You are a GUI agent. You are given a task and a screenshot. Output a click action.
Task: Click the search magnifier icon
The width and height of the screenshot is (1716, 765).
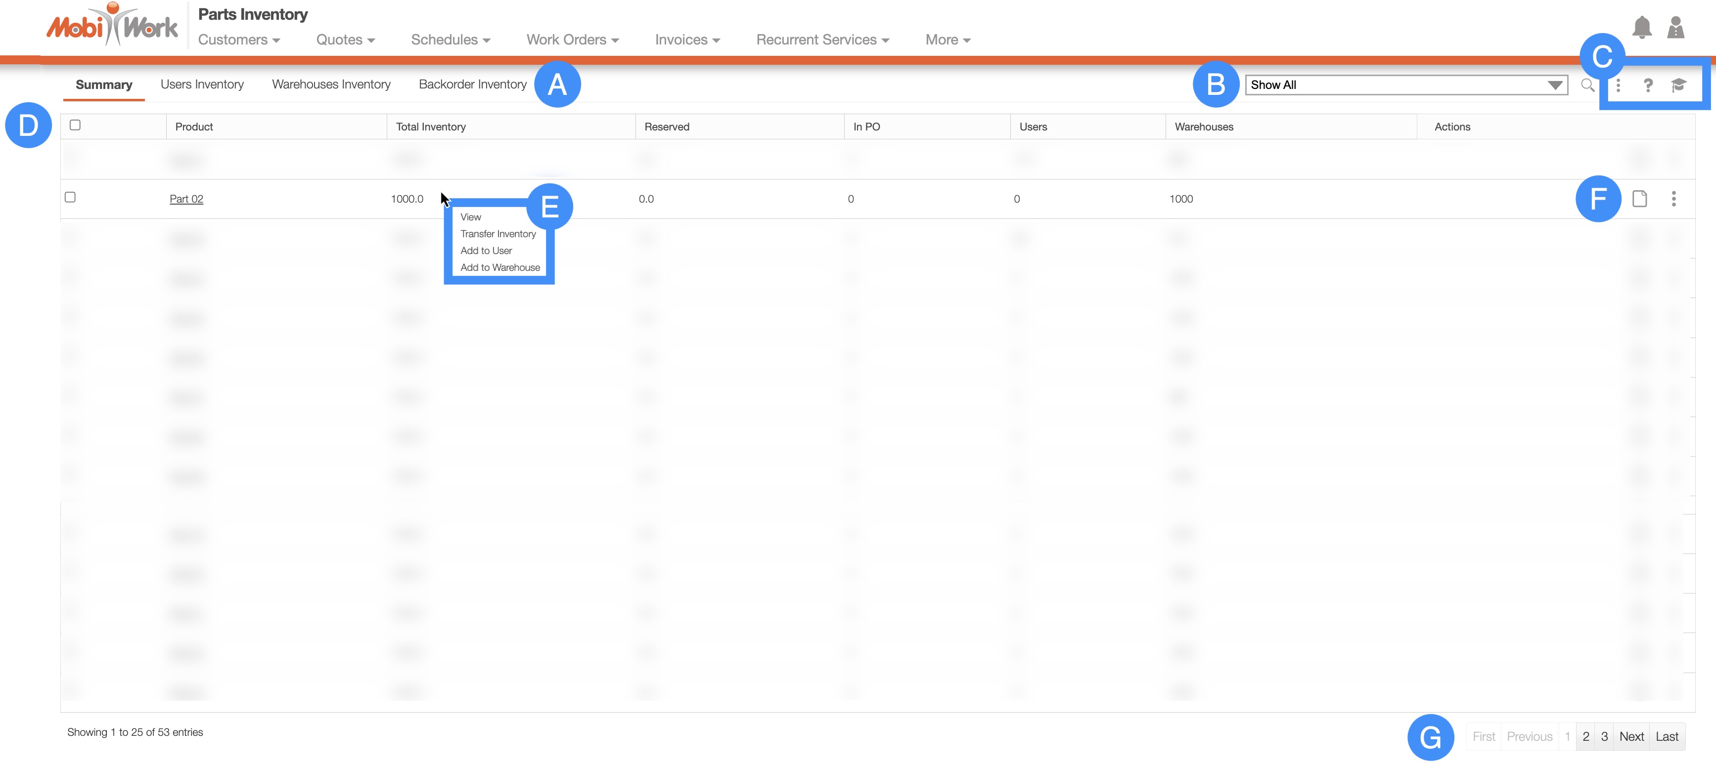(x=1587, y=85)
